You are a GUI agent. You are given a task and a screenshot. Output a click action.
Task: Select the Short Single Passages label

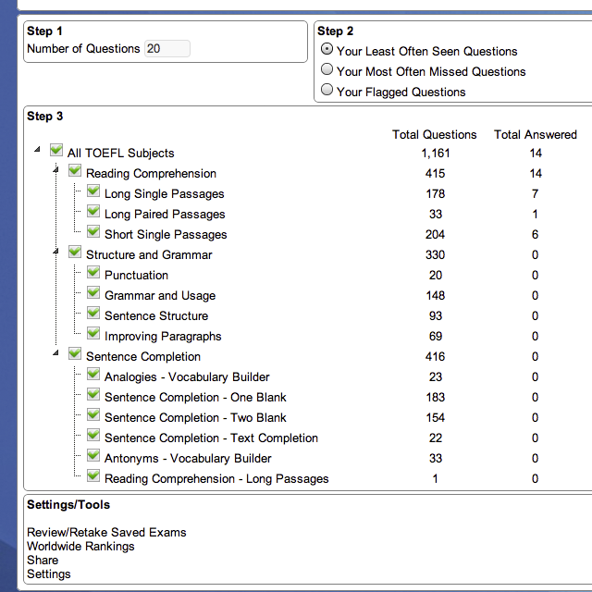tap(166, 235)
